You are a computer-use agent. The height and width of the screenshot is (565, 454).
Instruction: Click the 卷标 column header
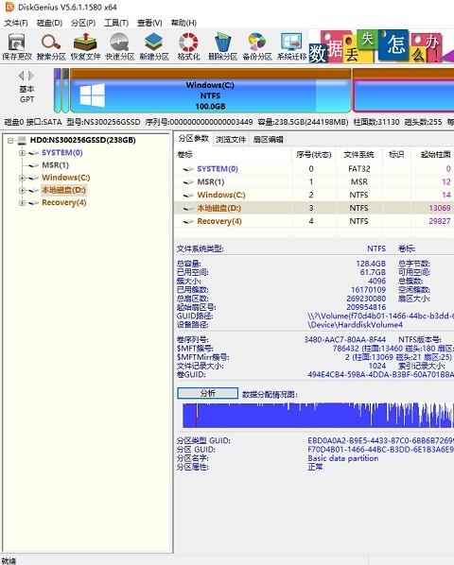233,155
